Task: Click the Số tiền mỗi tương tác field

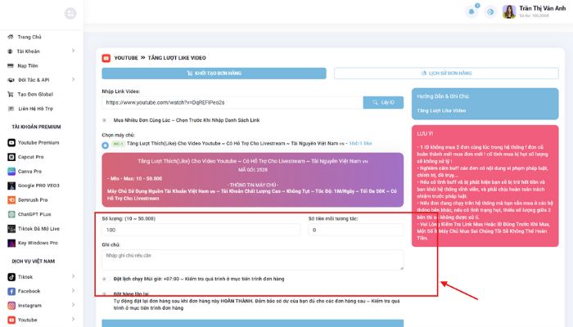Action: tap(356, 230)
